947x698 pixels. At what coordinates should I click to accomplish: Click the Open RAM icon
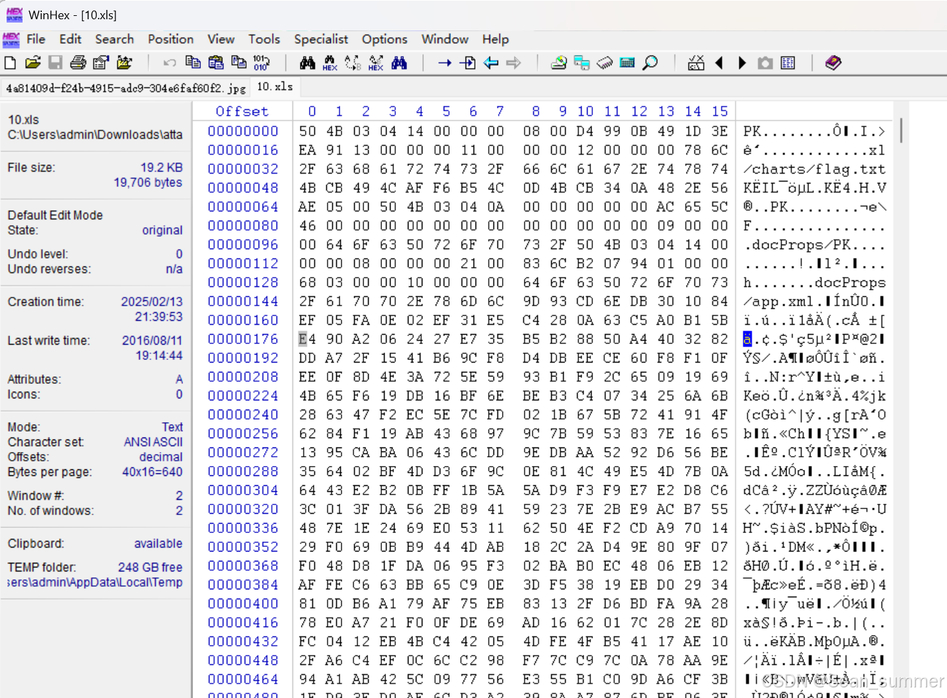[605, 63]
